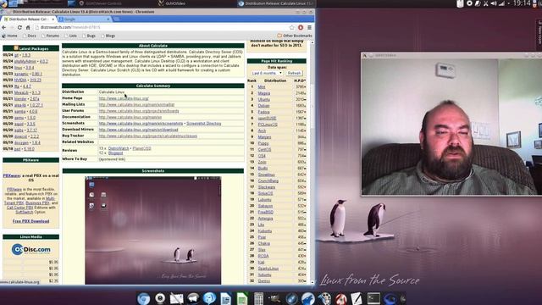Launch Chromium from the dock
The image size is (542, 305).
tap(143, 298)
